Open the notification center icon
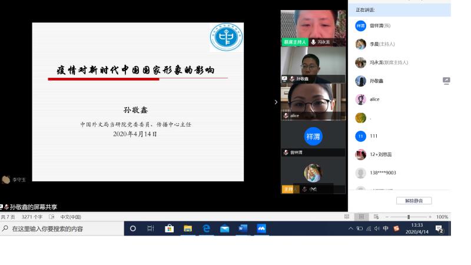 point(439,228)
